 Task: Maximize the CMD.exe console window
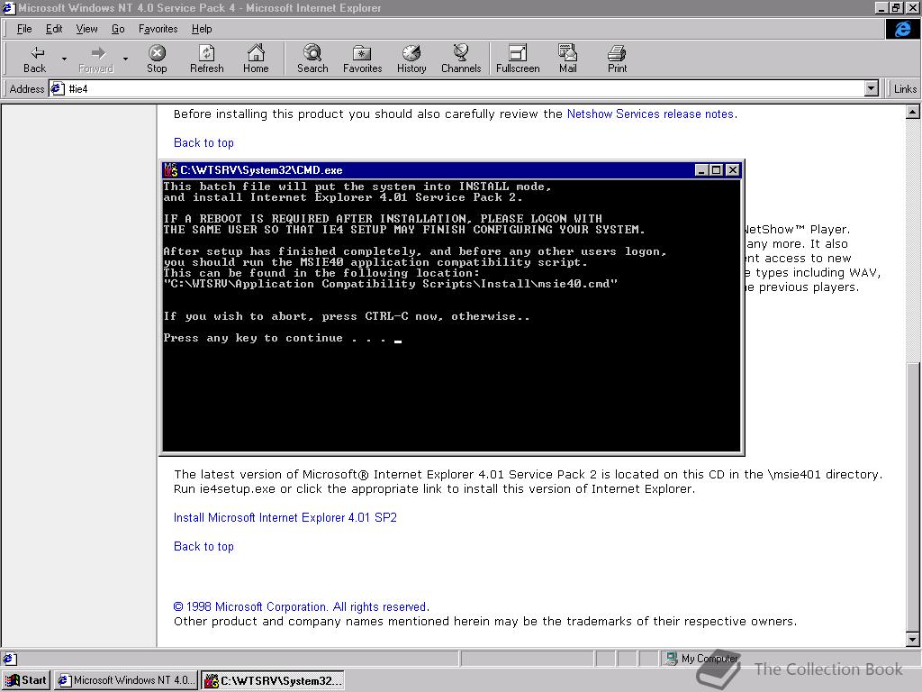pyautogui.click(x=716, y=170)
